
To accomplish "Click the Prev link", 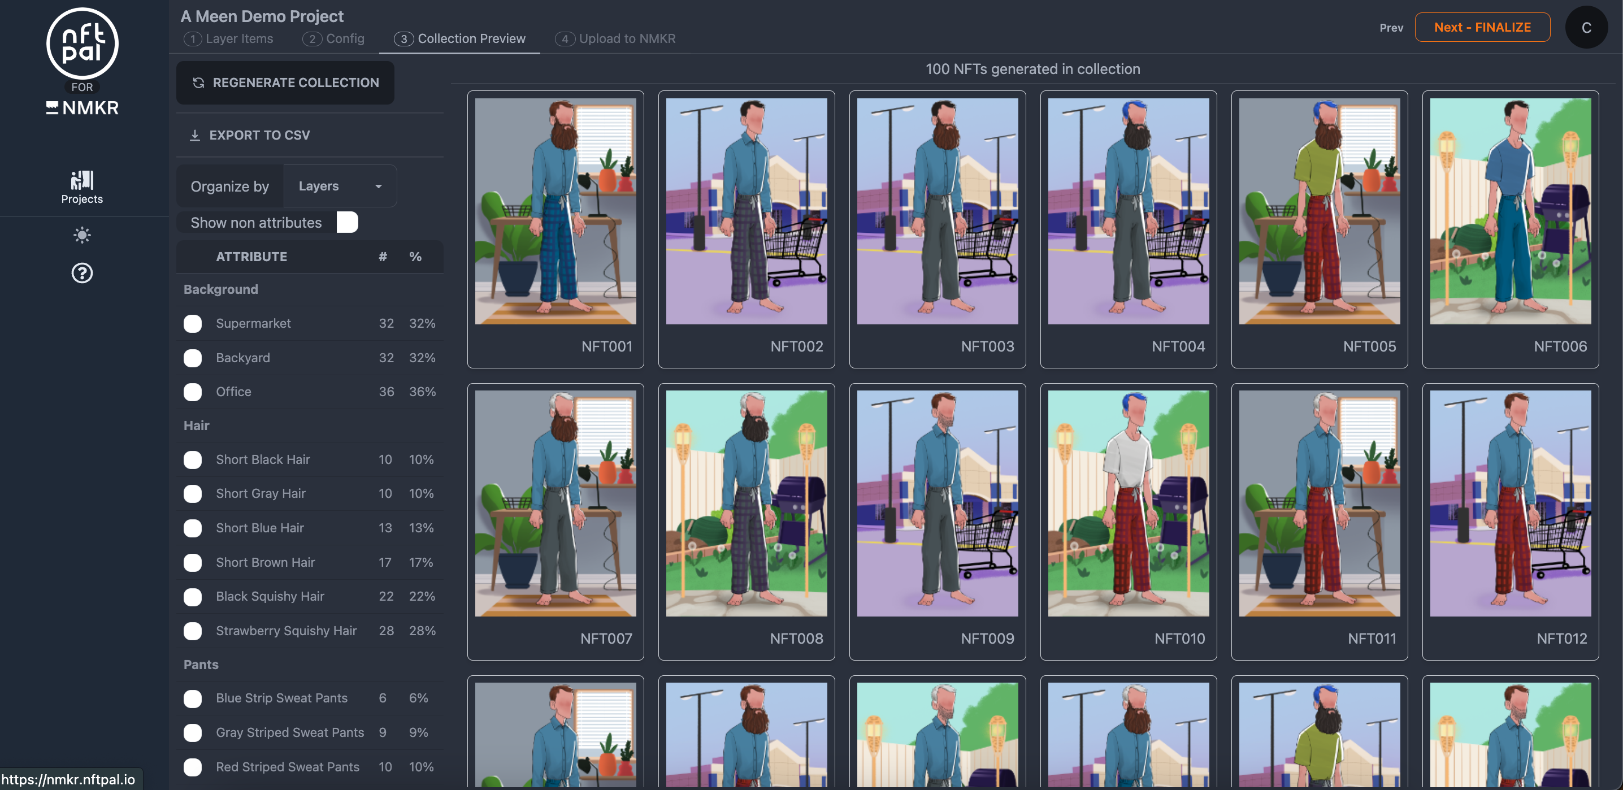I will pyautogui.click(x=1391, y=28).
